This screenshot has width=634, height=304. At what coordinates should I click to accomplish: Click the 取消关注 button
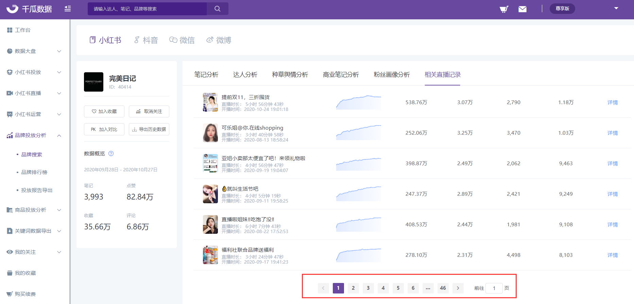click(x=149, y=111)
